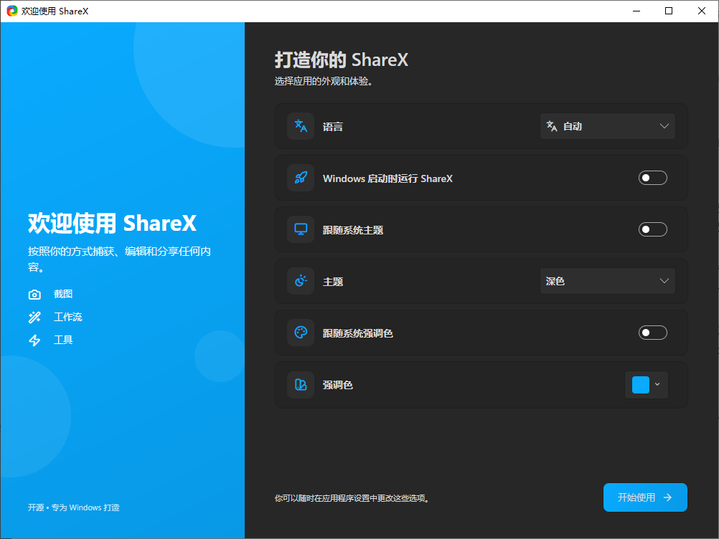Click the arrow icon on 开始使用 button
719x539 pixels.
click(667, 497)
